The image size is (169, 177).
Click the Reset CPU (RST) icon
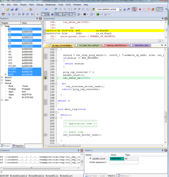coord(3,14)
